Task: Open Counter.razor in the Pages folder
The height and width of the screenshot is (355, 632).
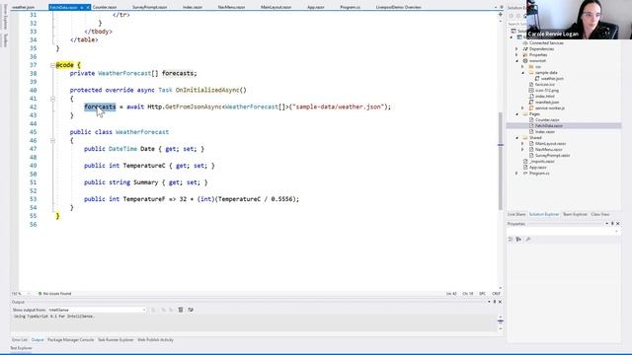Action: tap(547, 120)
